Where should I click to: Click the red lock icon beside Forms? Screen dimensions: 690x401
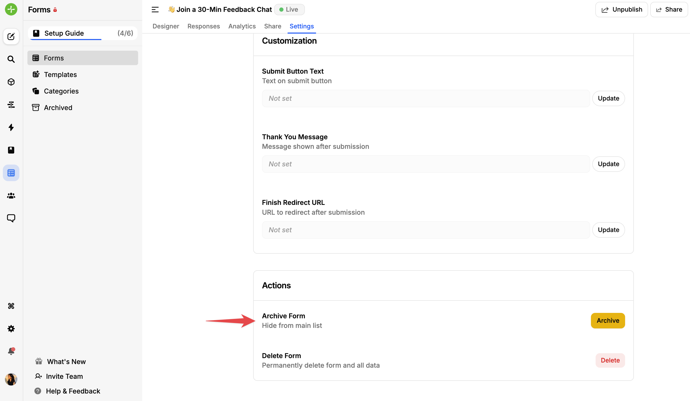[x=55, y=10]
